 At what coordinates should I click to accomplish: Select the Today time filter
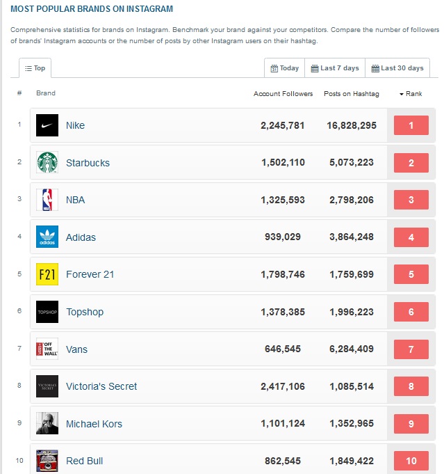(285, 68)
